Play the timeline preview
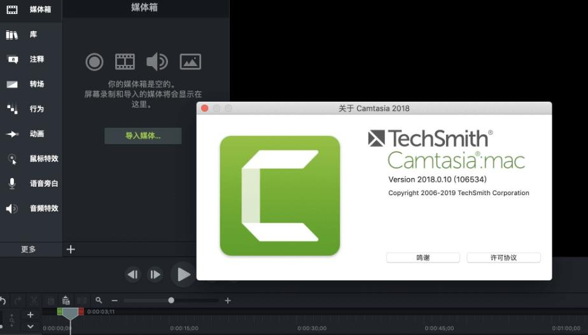588x335 pixels. 183,275
